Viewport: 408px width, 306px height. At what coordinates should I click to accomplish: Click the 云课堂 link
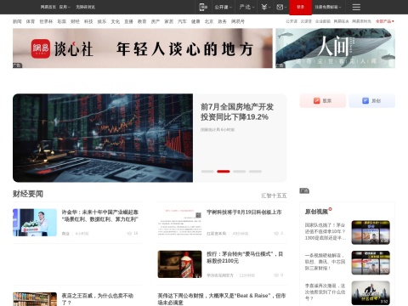coord(306,21)
